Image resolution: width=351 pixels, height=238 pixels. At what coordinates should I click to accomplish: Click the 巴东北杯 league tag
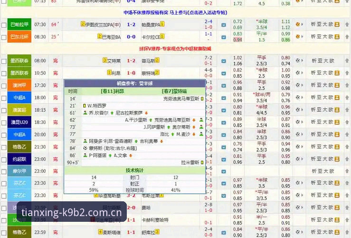(x=19, y=37)
